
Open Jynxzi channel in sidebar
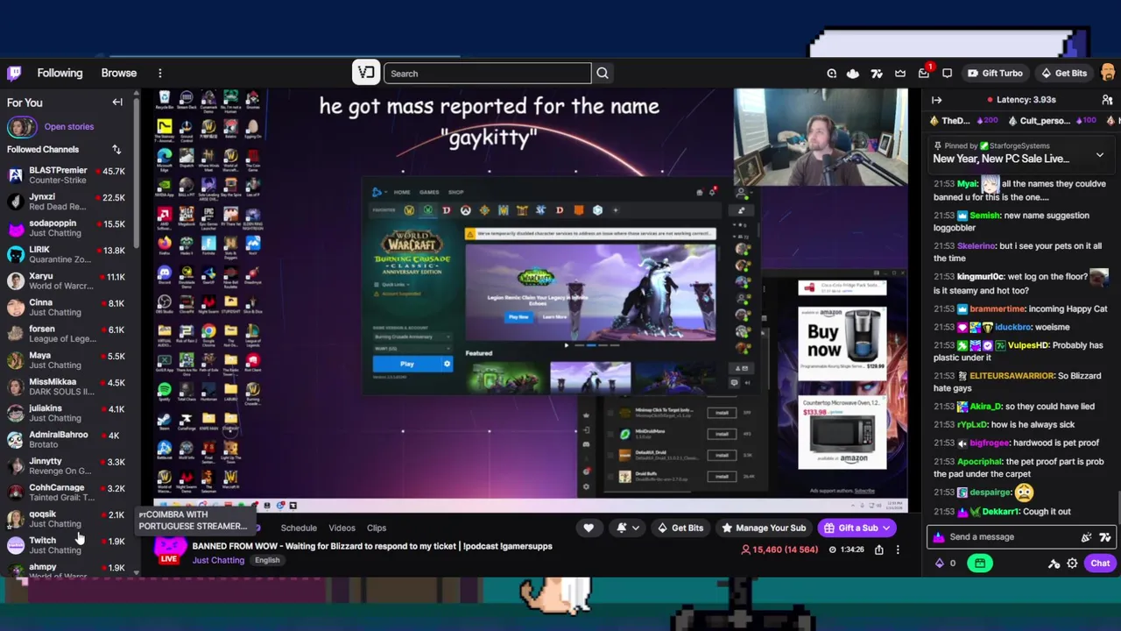(67, 202)
